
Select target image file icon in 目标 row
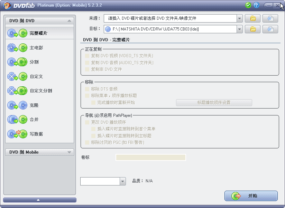(x=270, y=29)
